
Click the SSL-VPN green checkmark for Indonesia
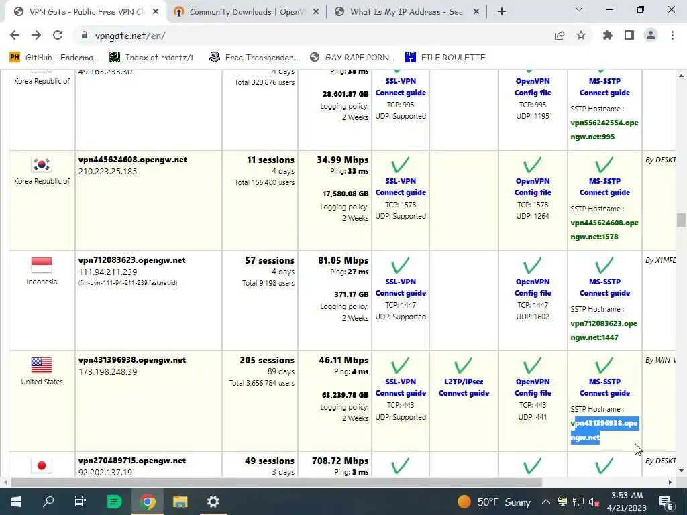(400, 266)
